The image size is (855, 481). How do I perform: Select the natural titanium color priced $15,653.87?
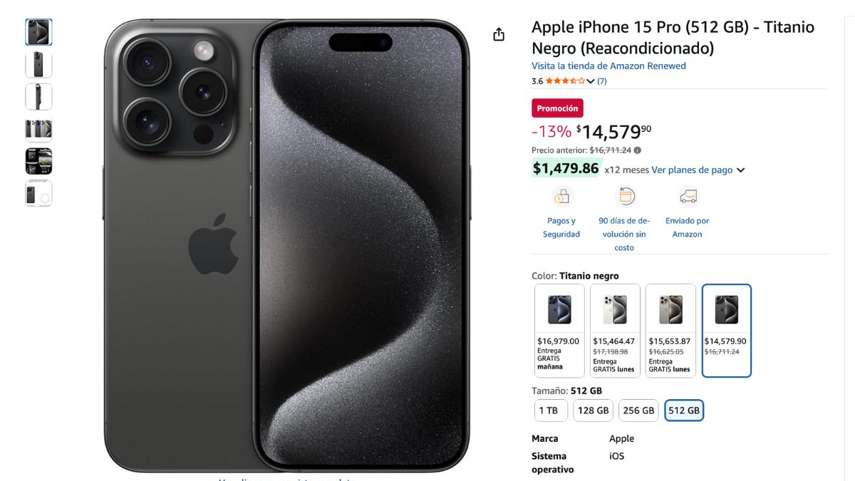[x=670, y=331]
